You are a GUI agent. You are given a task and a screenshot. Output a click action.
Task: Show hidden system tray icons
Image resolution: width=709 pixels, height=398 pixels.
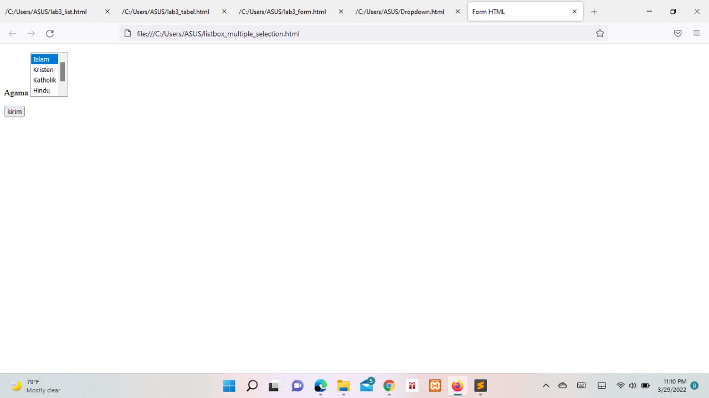(546, 386)
